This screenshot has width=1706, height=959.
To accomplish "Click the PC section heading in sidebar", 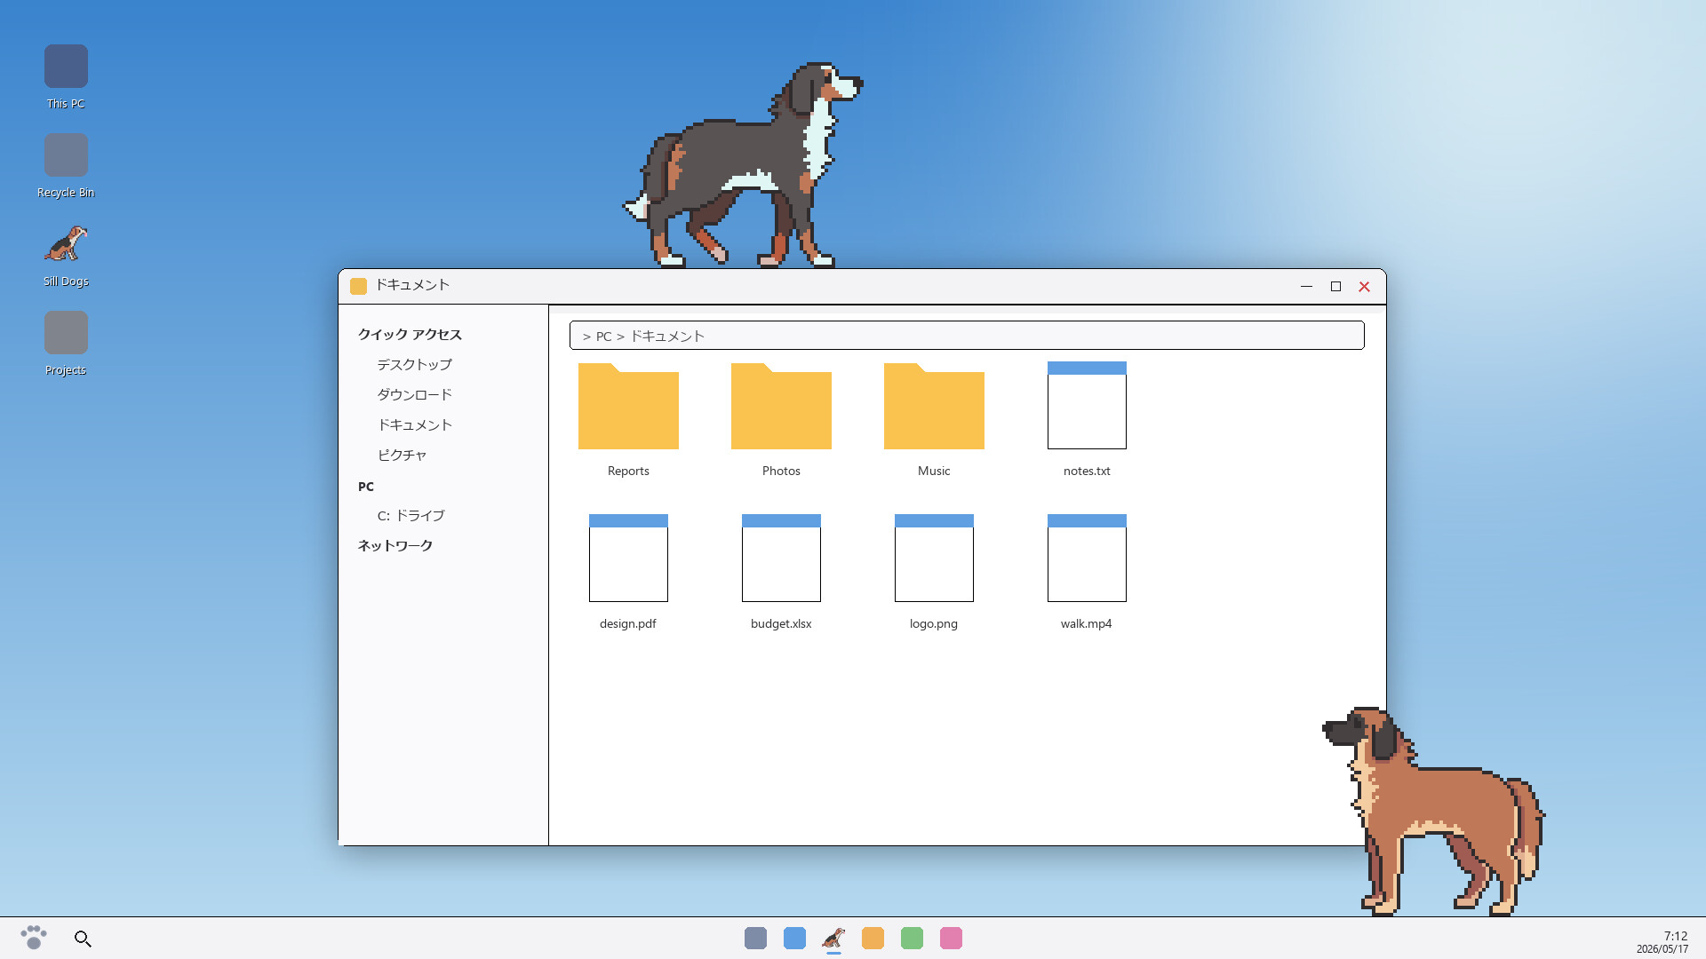I will 366,487.
